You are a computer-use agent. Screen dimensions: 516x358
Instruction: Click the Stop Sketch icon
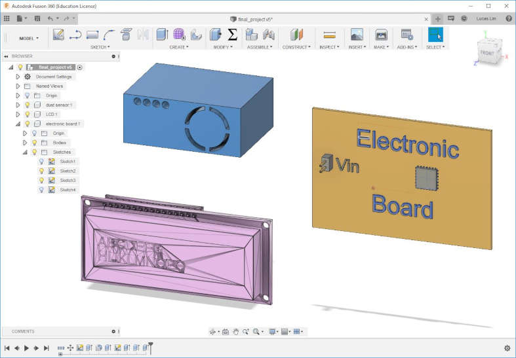[126, 35]
